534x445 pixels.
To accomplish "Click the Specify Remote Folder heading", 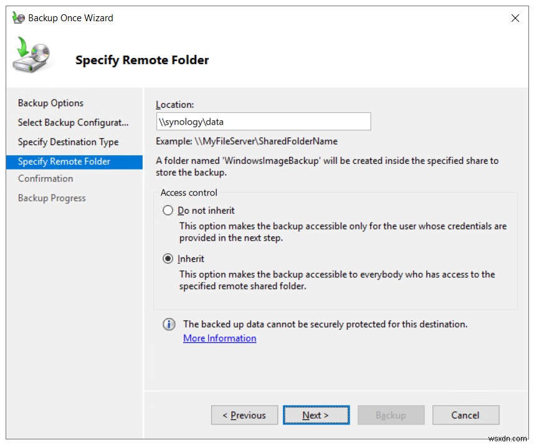I will [142, 60].
